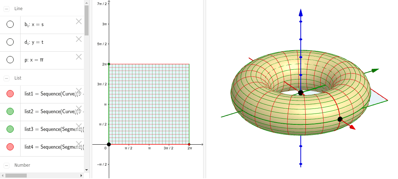Click the black point on the torus surface
Screen dimensions: 398x179
(340, 119)
